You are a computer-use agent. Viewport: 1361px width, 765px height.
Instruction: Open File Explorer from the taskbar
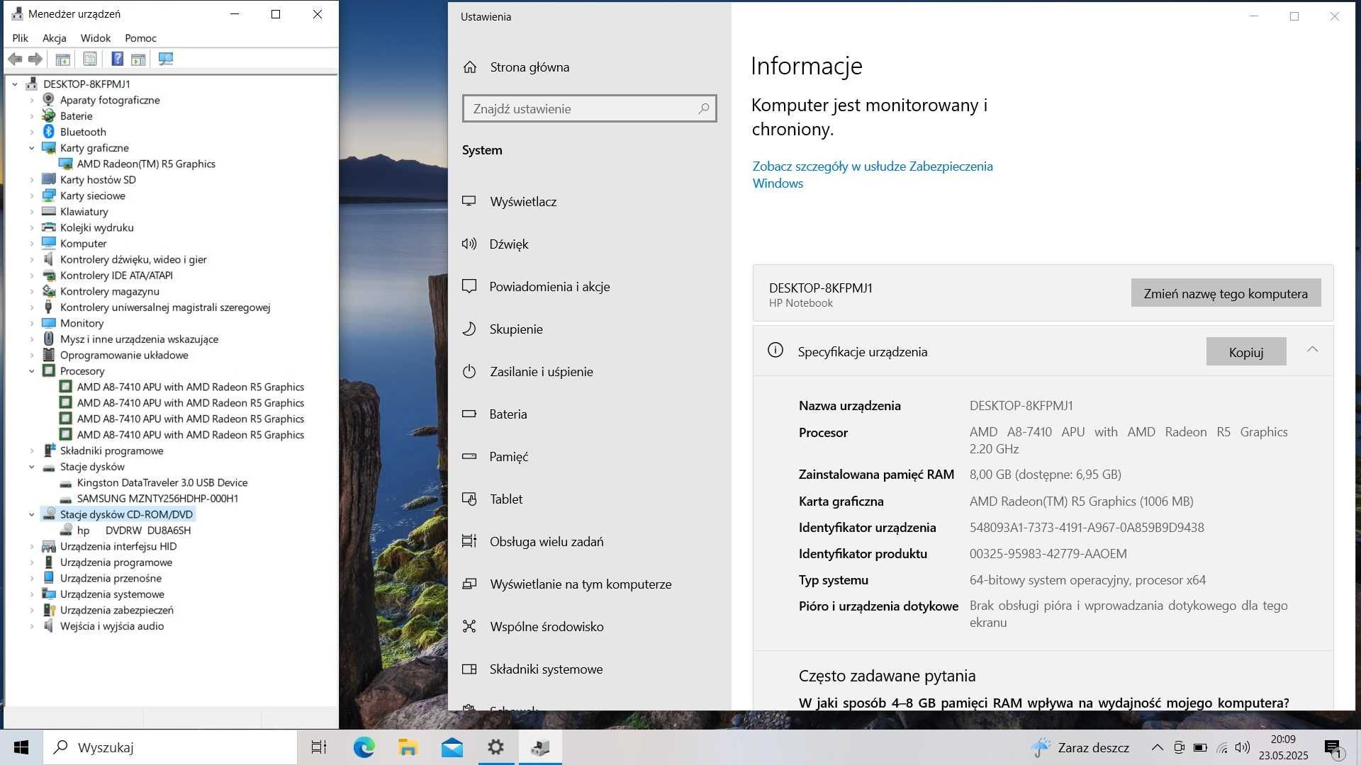[x=408, y=747]
